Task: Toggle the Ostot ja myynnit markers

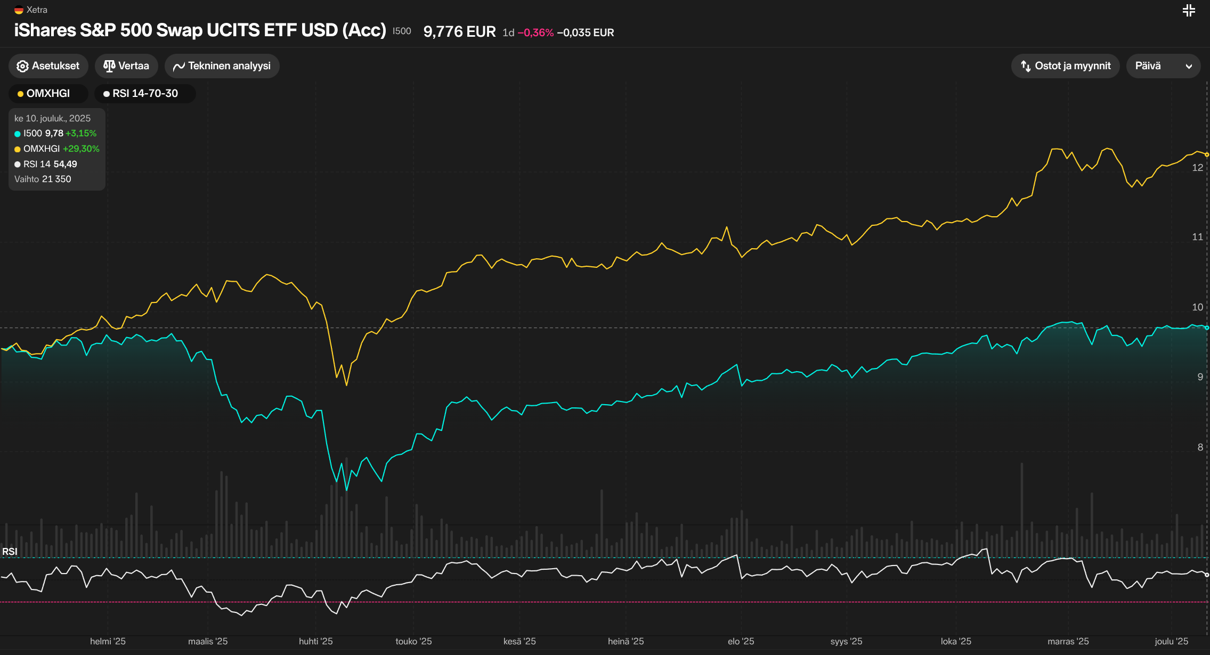Action: click(1073, 66)
